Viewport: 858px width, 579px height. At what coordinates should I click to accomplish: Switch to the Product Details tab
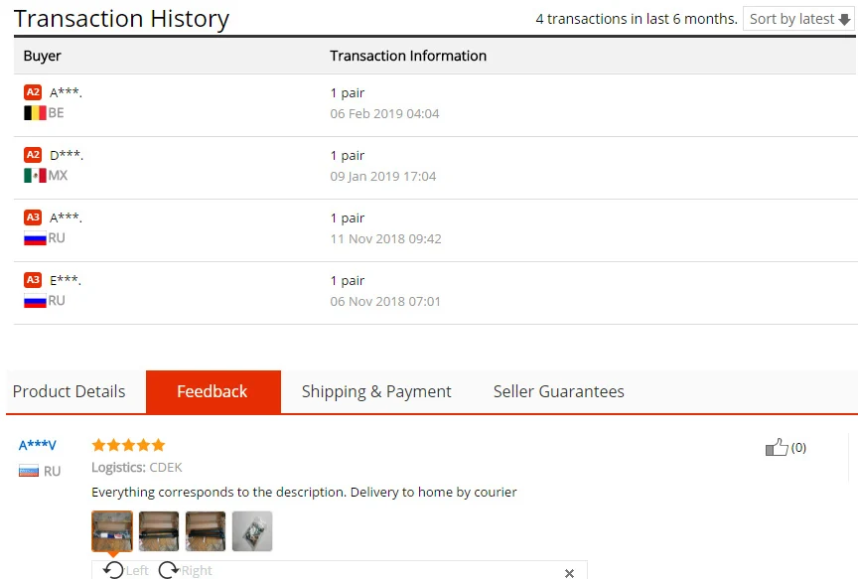click(69, 392)
